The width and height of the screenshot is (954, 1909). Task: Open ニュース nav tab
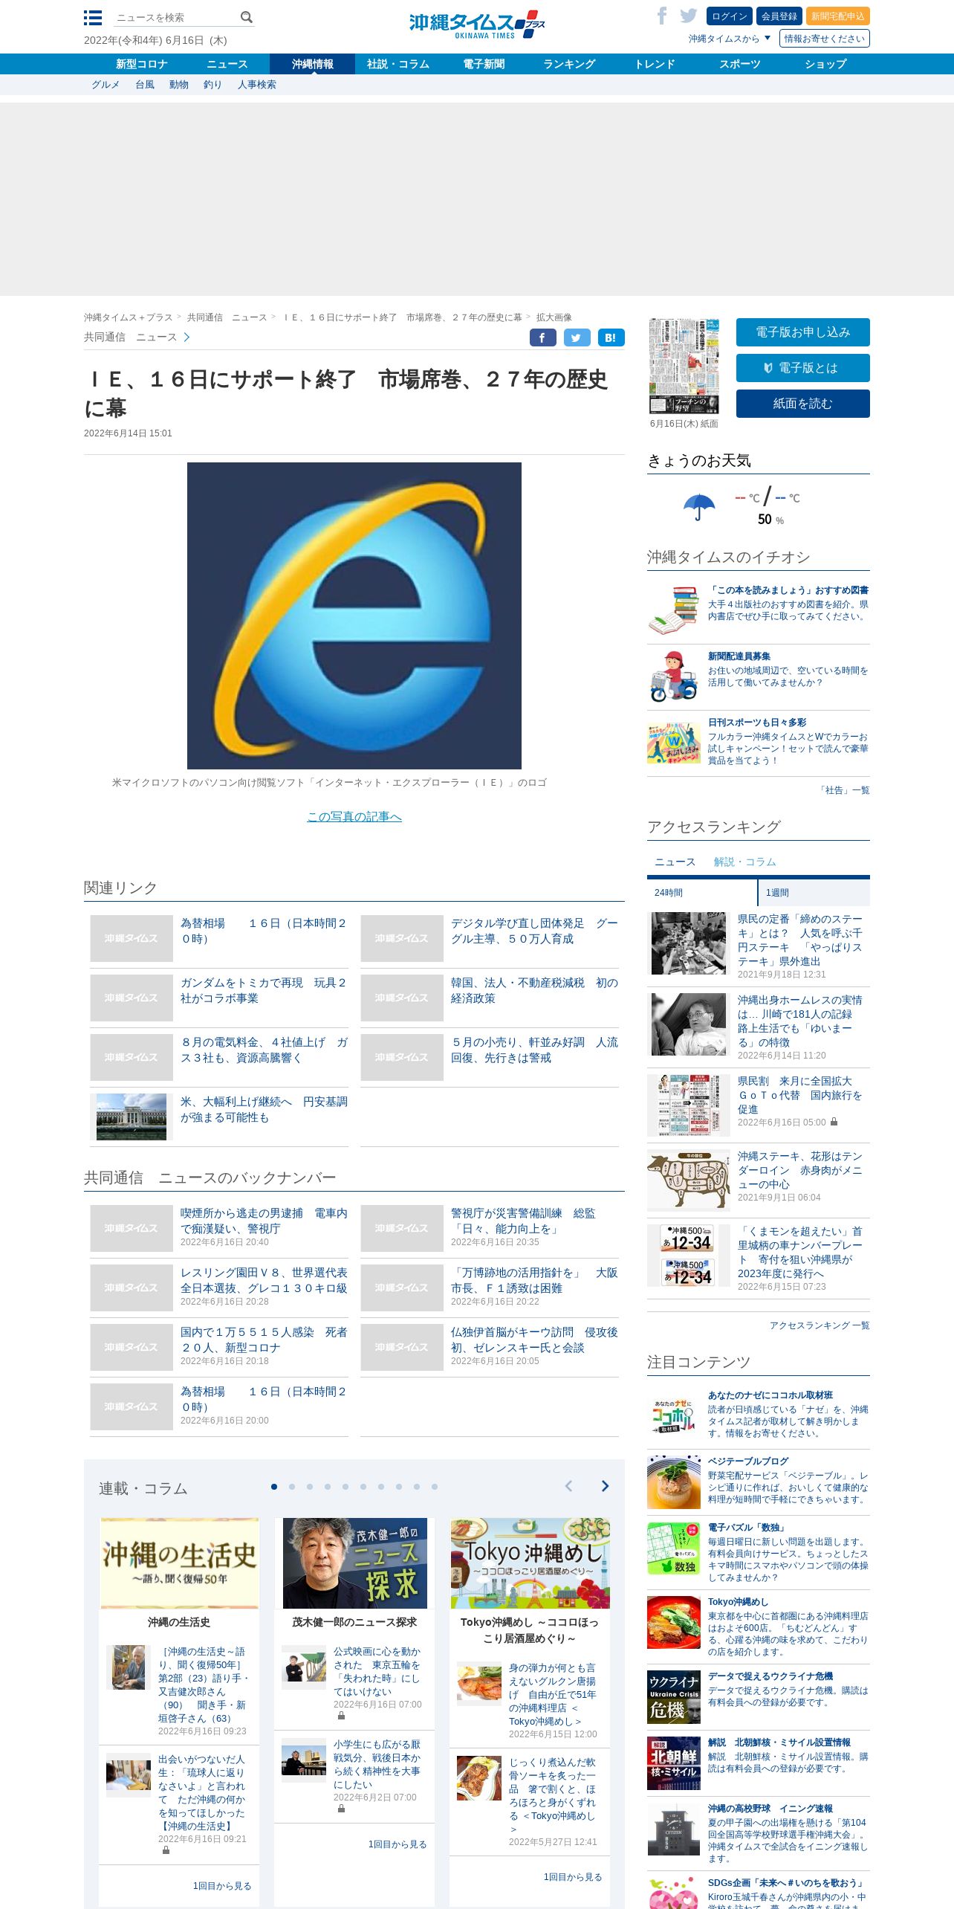point(227,64)
